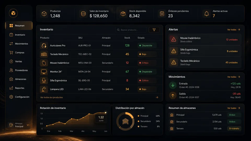The width and height of the screenshot is (251, 141).
Task: Click the Mouse Inalámbrico product icon
Action: point(44,63)
